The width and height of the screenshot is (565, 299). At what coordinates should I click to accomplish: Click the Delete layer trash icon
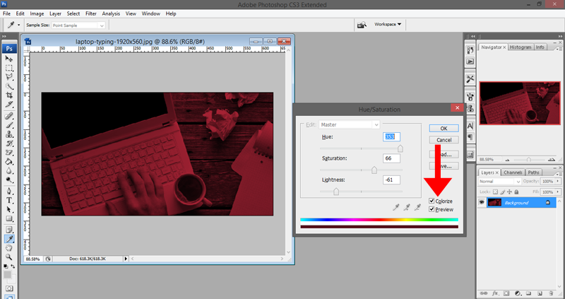tap(551, 293)
